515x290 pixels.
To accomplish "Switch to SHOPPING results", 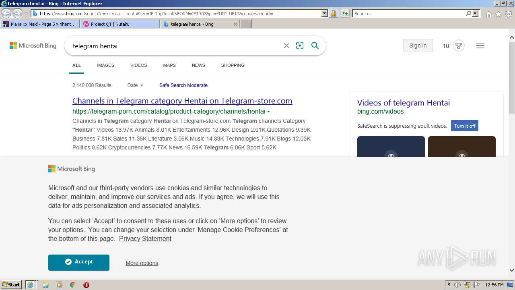I will (x=233, y=65).
